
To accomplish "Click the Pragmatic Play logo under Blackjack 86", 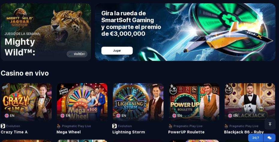I will tap(226, 126).
